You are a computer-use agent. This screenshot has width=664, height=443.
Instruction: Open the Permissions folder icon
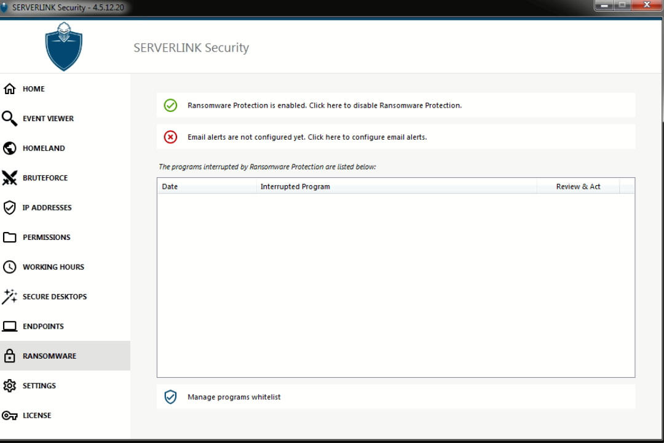(x=10, y=237)
